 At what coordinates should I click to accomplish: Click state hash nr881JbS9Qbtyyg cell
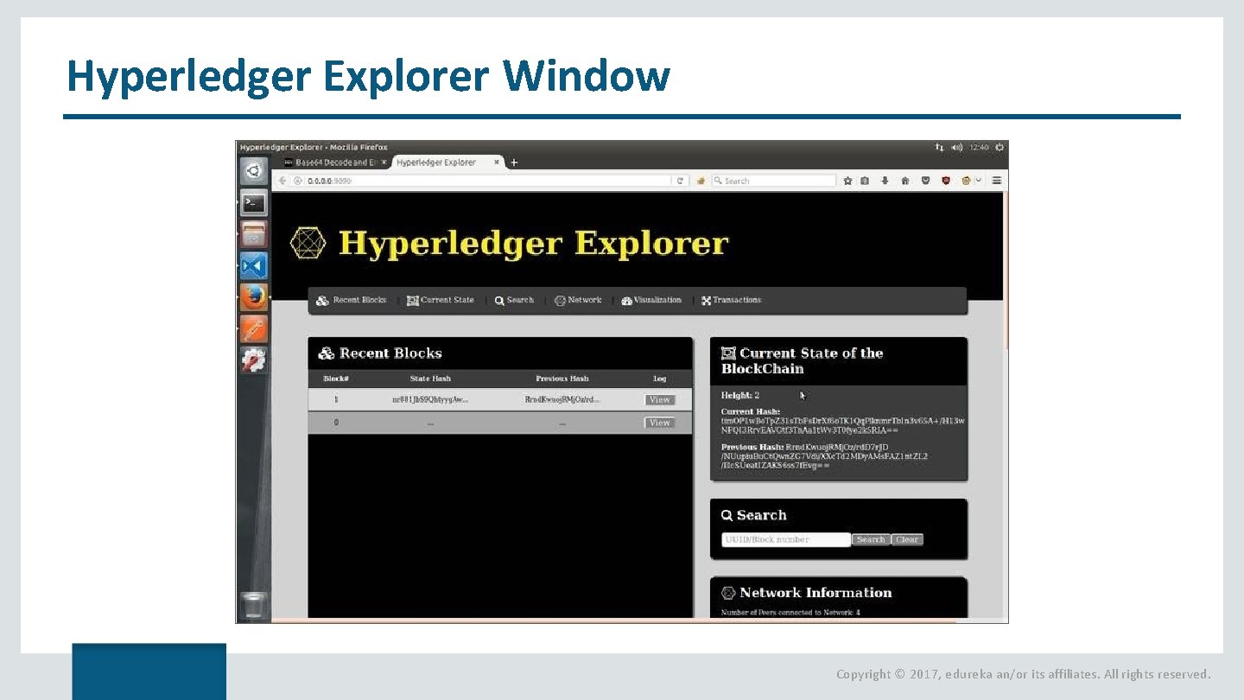tap(430, 400)
